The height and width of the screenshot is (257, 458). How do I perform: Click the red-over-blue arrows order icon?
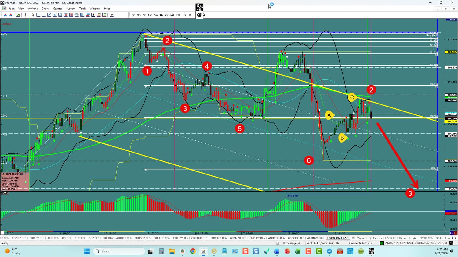[x=11, y=15]
